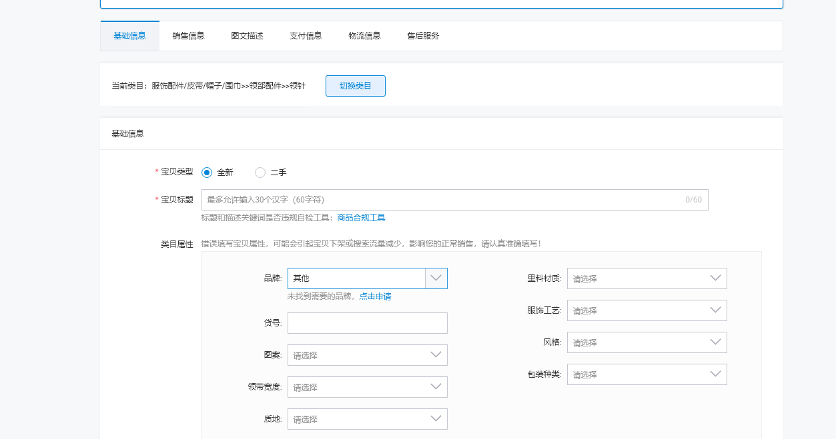Viewport: 836px width, 439px height.
Task: Expand the 领带宽度 dropdown
Action: point(367,387)
